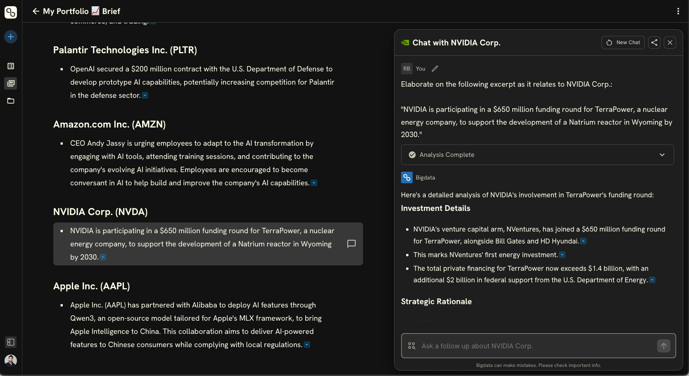Edit your message with the pencil icon
This screenshot has width=689, height=376.
(435, 69)
